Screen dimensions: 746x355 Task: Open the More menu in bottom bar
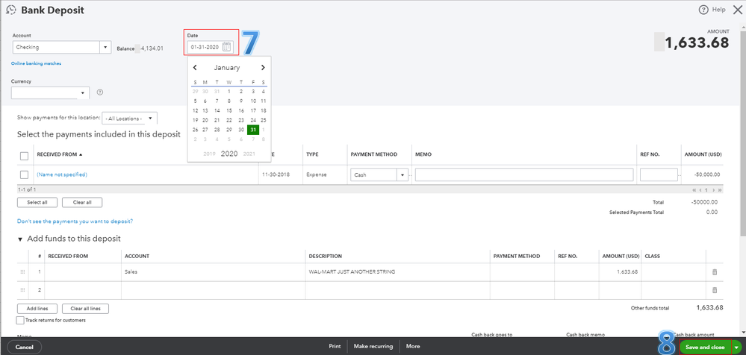(x=413, y=347)
